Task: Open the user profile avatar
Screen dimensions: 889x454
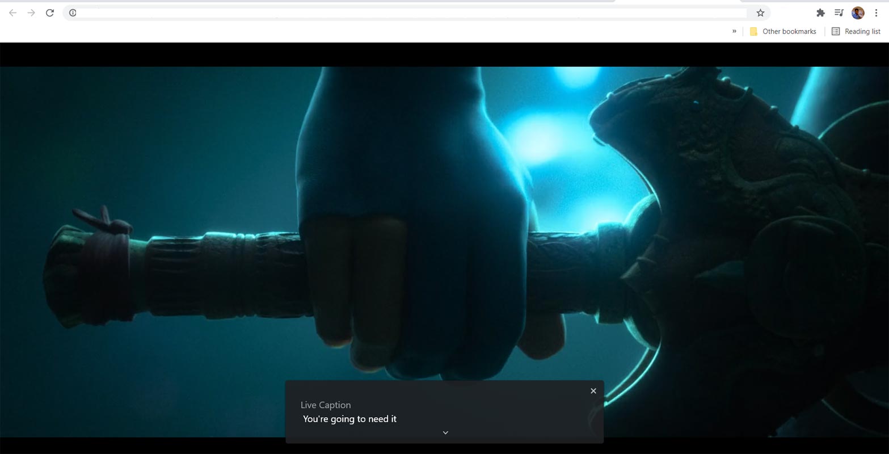Action: coord(858,13)
